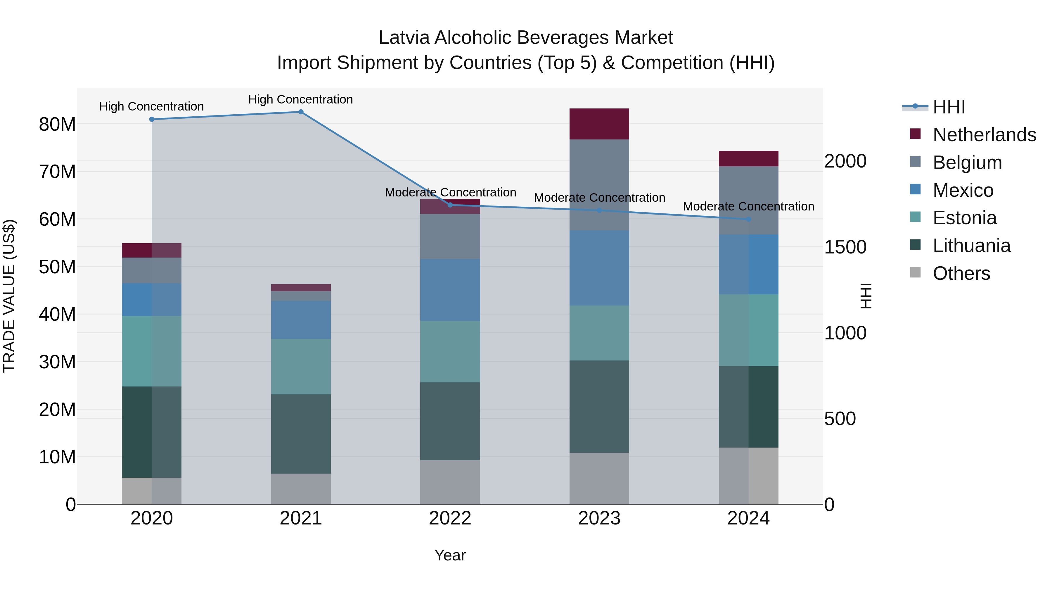Click the rotated 'HHI' right axis title
This screenshot has height=592, width=1052.
tap(866, 296)
